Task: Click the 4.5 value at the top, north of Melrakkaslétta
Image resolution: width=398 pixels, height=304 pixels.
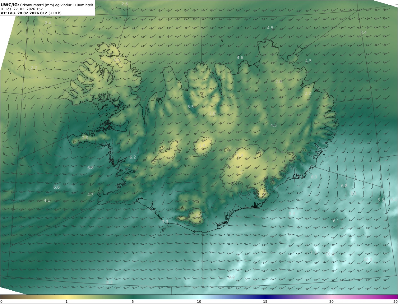Action: pyautogui.click(x=270, y=28)
